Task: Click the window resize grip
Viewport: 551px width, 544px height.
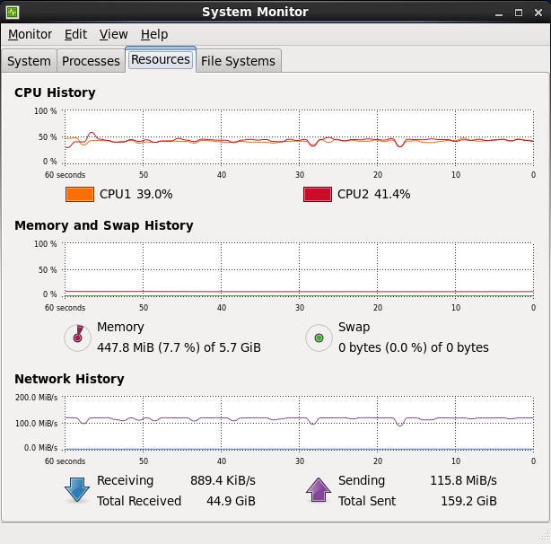Action: 545,536
